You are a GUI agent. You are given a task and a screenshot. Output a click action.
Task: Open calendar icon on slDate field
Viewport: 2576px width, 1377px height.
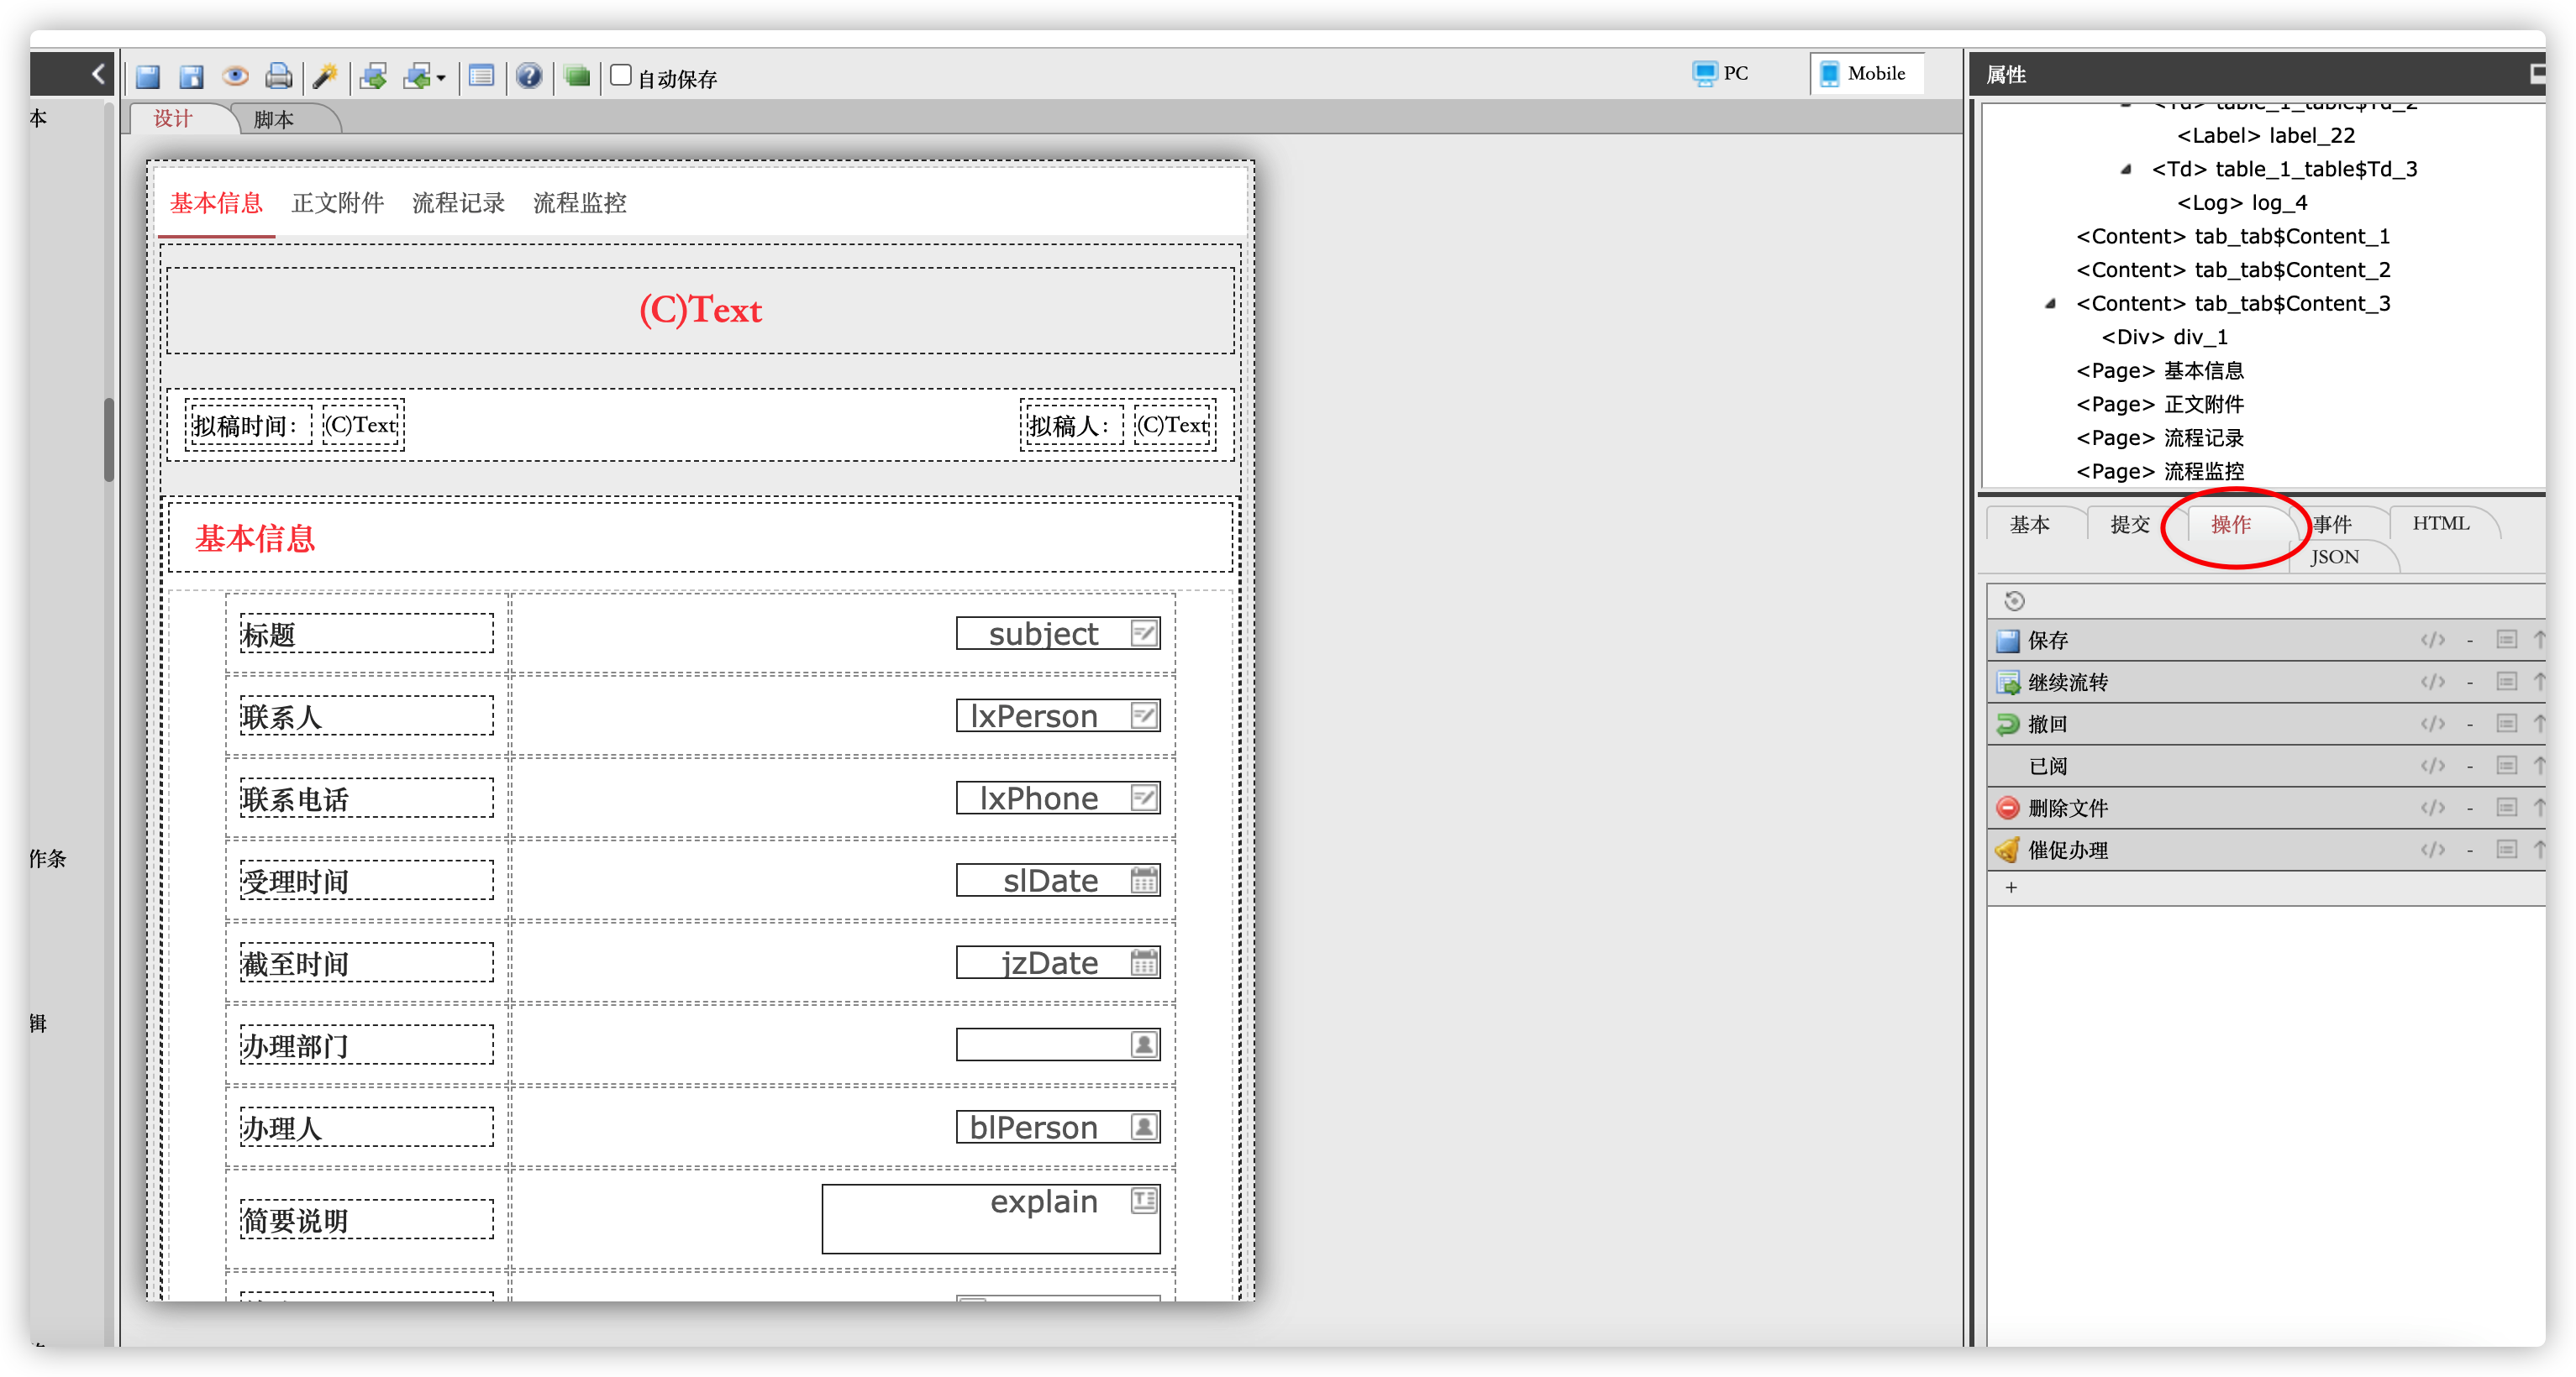point(1144,881)
